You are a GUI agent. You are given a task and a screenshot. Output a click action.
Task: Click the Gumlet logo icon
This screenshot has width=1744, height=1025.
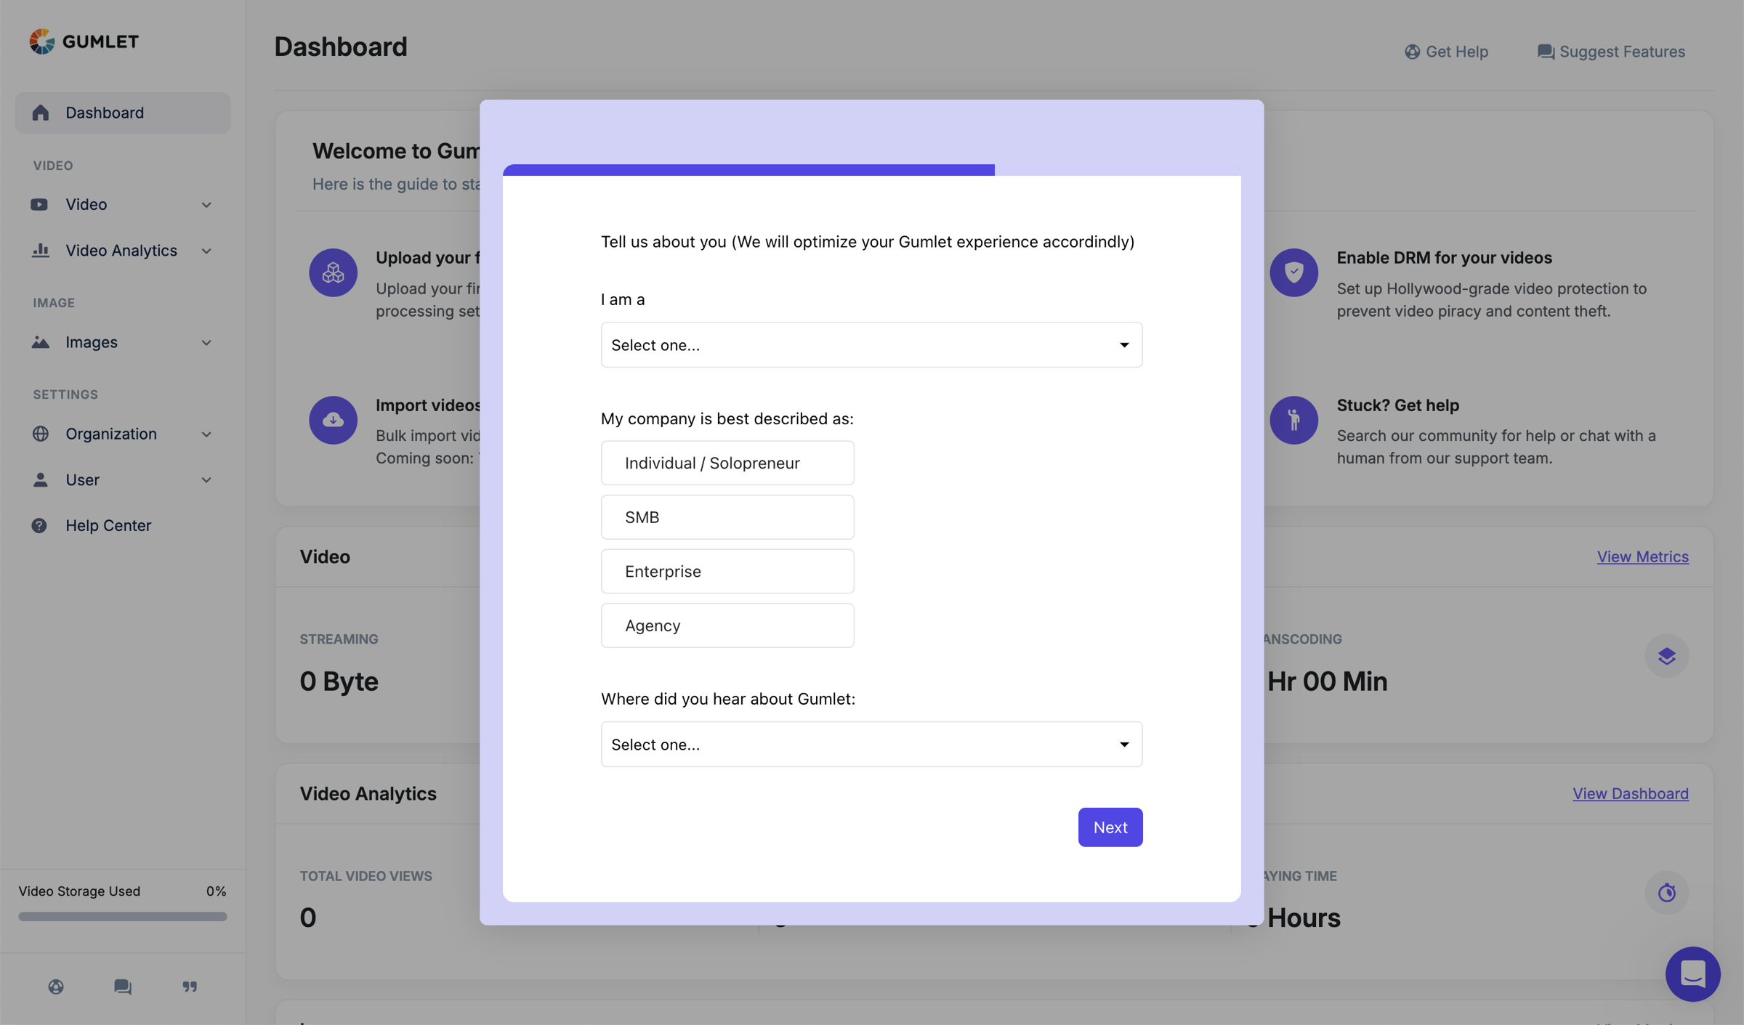click(42, 41)
